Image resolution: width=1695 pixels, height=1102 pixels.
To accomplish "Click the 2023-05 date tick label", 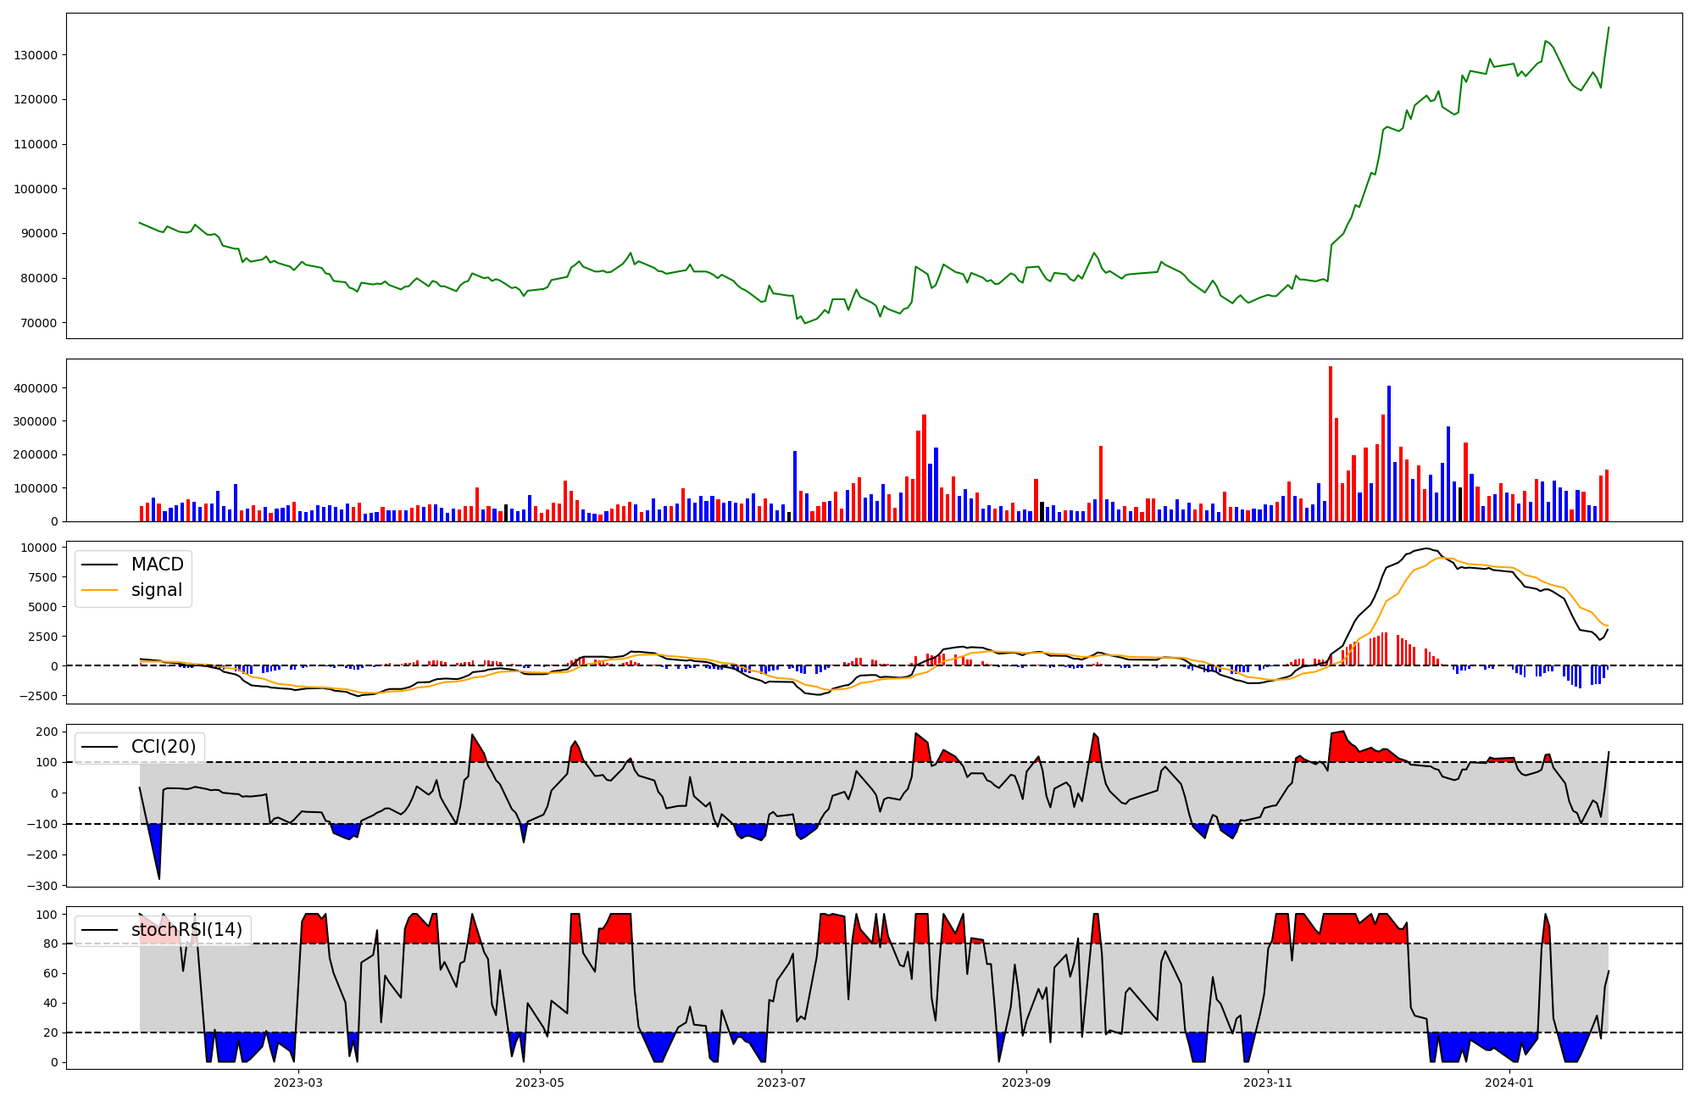I will 540,1083.
